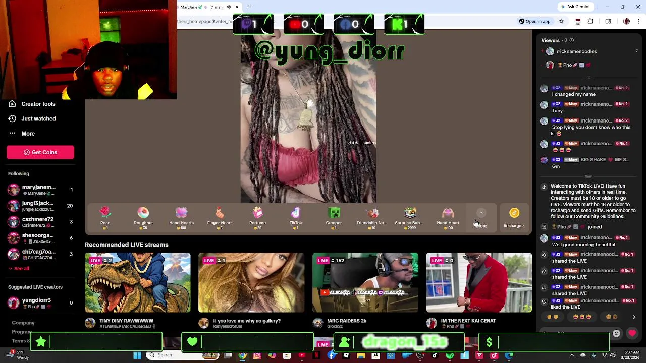
Task: Send a Rose gift
Action: (105, 218)
